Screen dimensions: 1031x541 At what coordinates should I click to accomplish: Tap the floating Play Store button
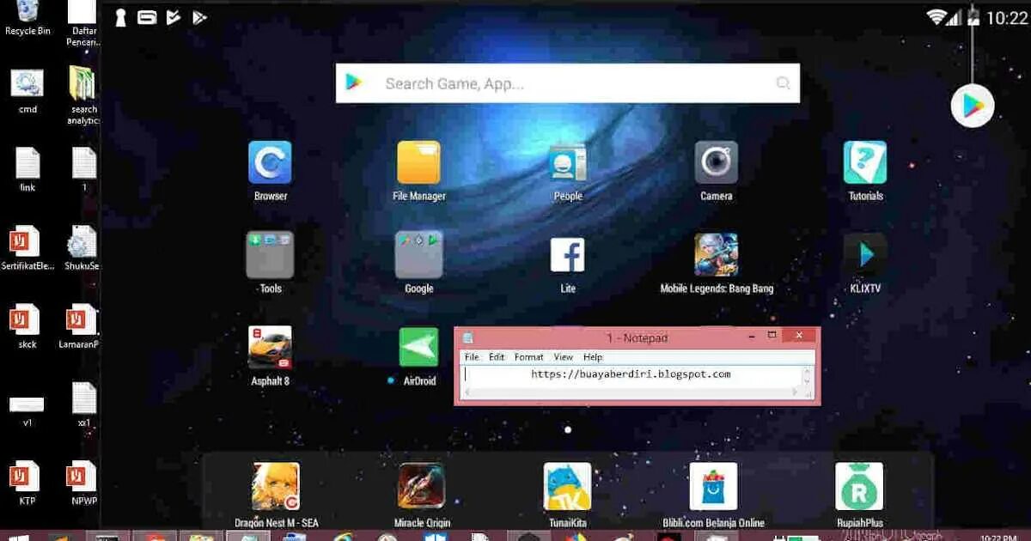pos(973,106)
